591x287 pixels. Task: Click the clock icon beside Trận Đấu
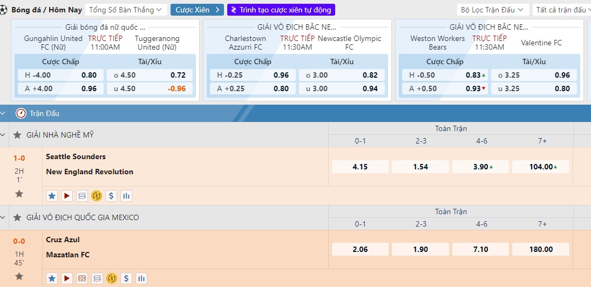tap(21, 113)
